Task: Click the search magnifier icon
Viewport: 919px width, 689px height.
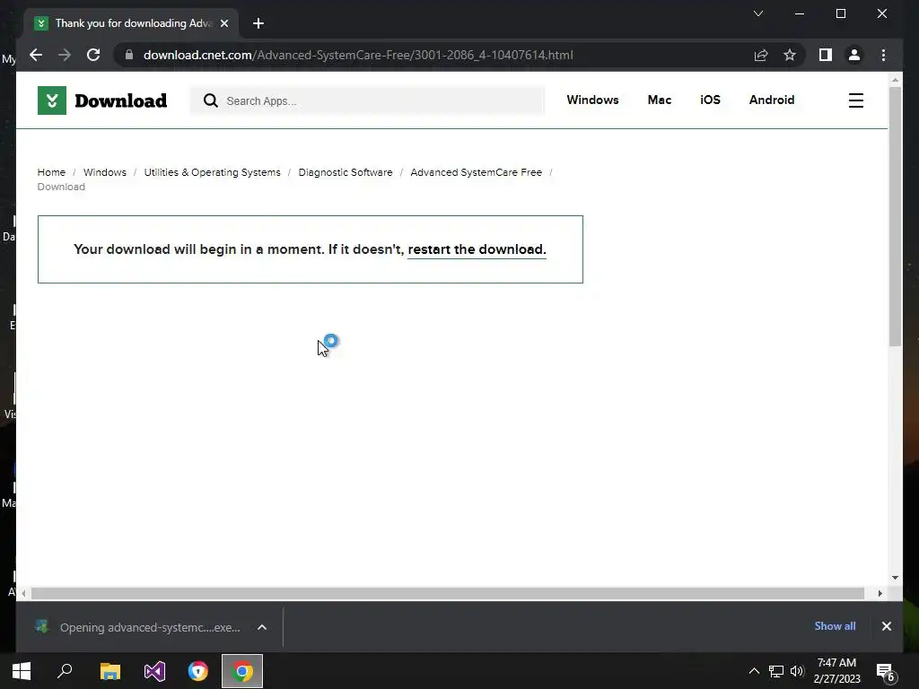Action: 210,100
